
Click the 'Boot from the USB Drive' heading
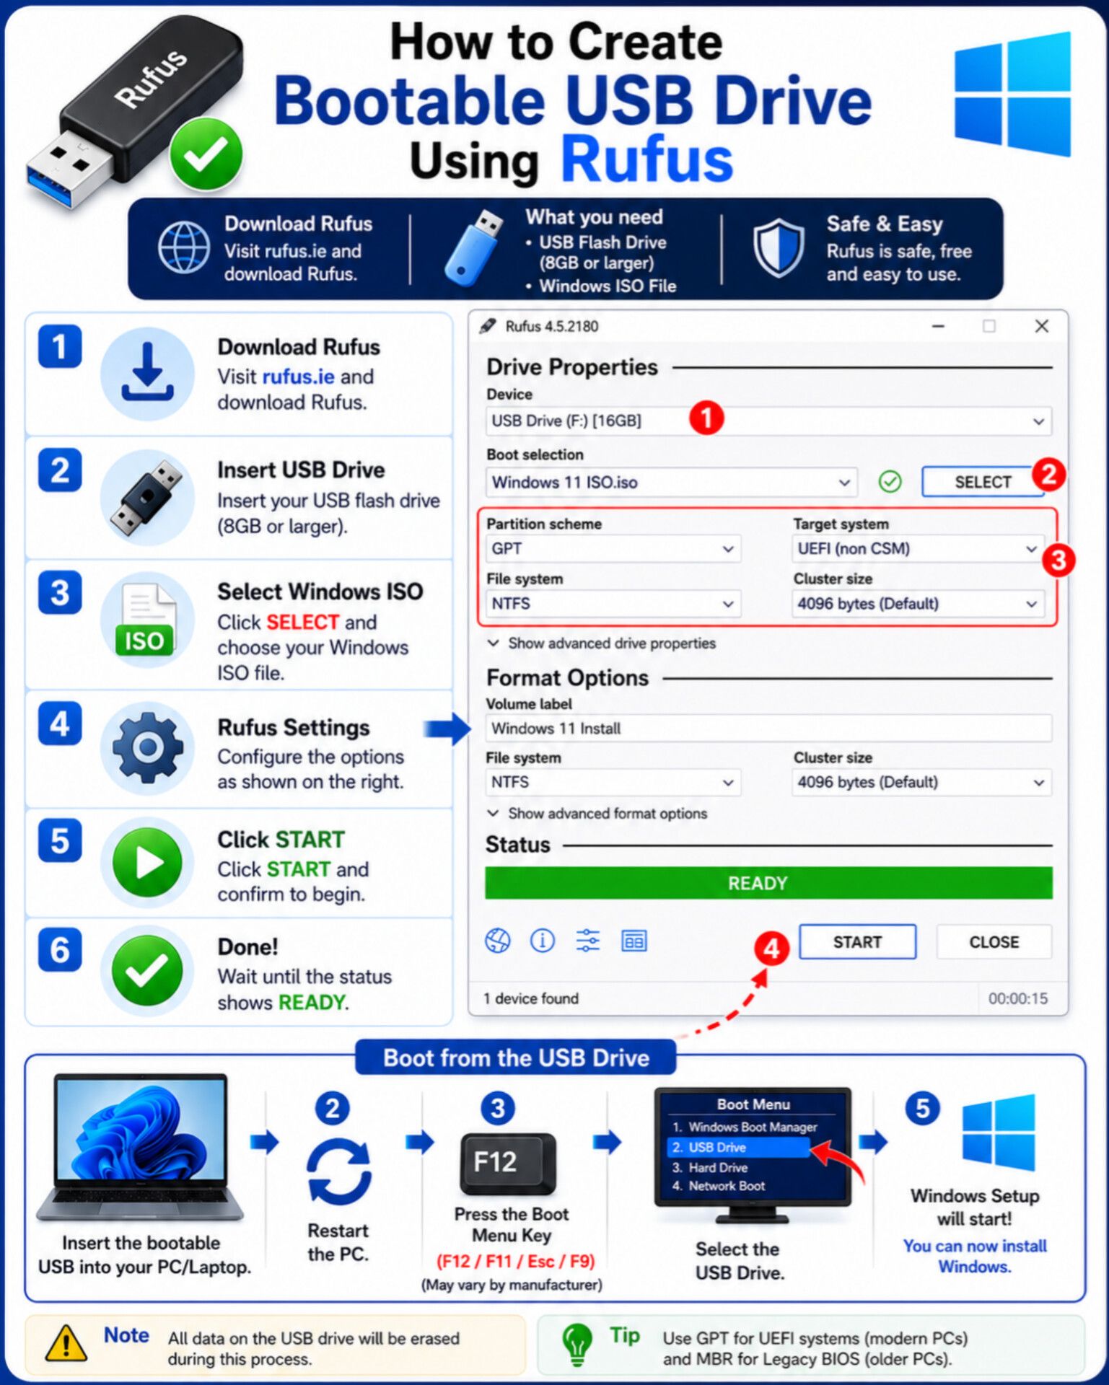click(516, 1058)
